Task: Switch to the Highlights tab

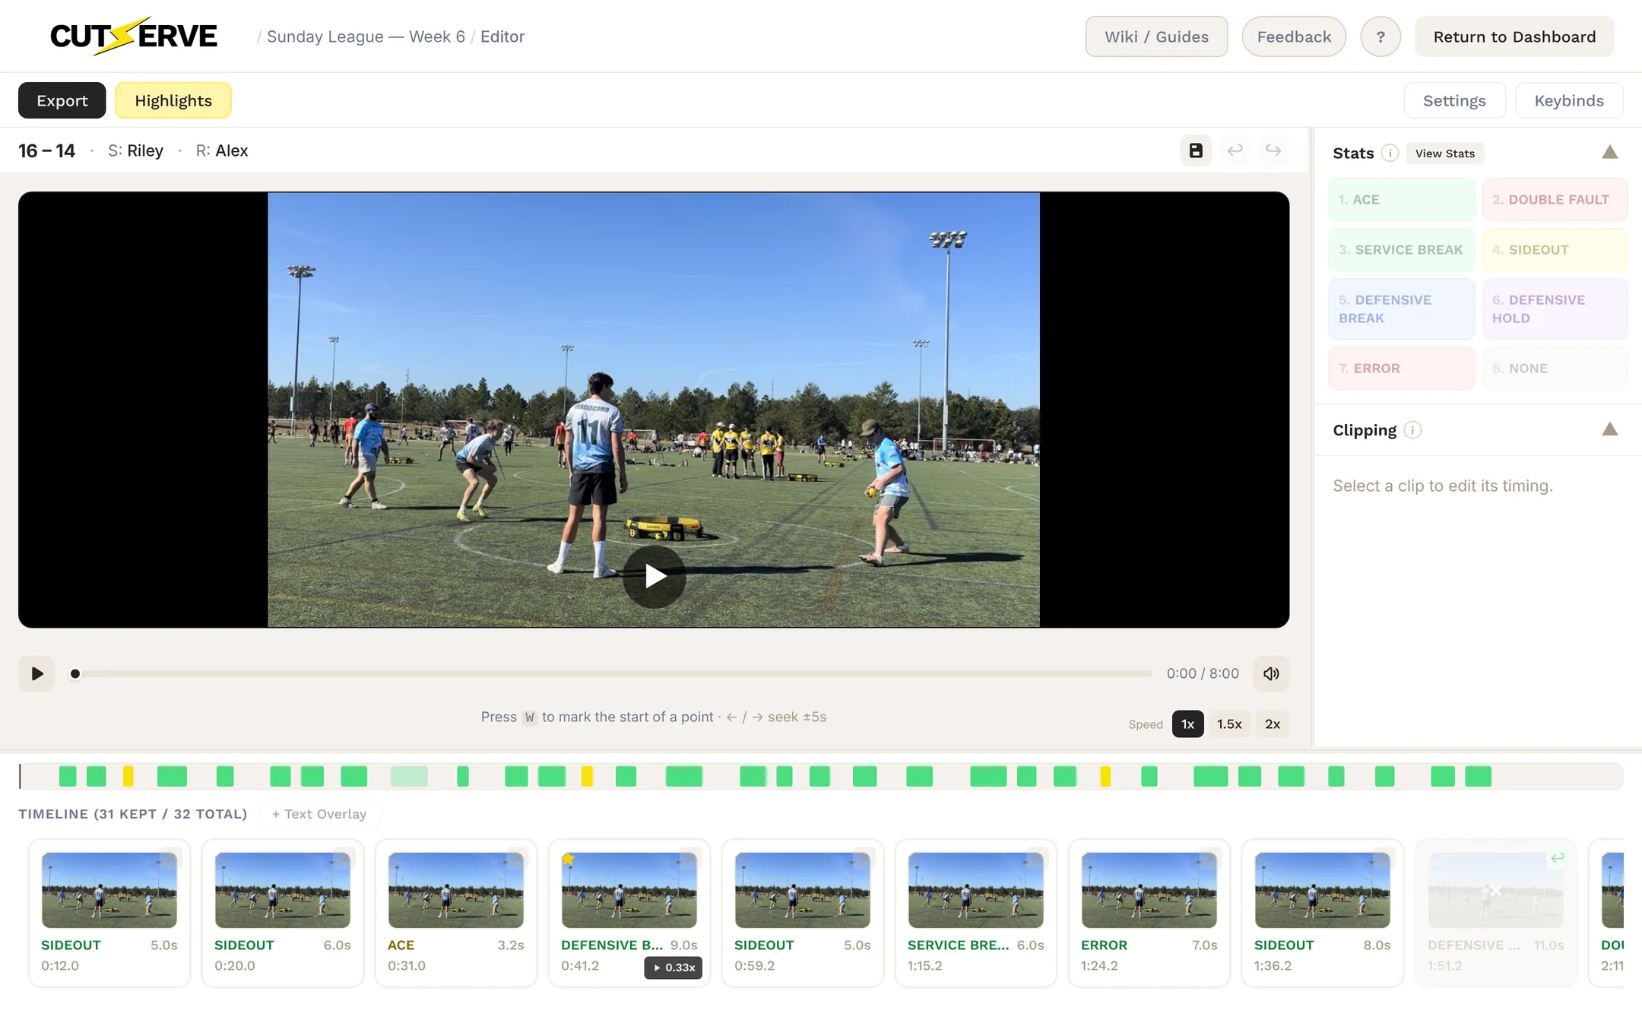Action: tap(173, 100)
